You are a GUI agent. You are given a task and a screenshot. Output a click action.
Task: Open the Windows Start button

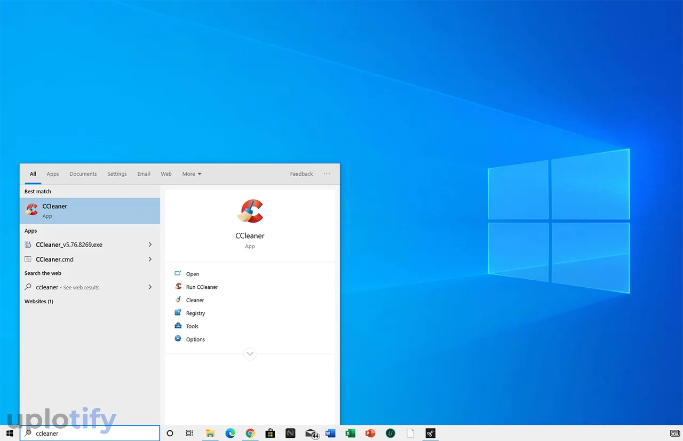tap(10, 433)
